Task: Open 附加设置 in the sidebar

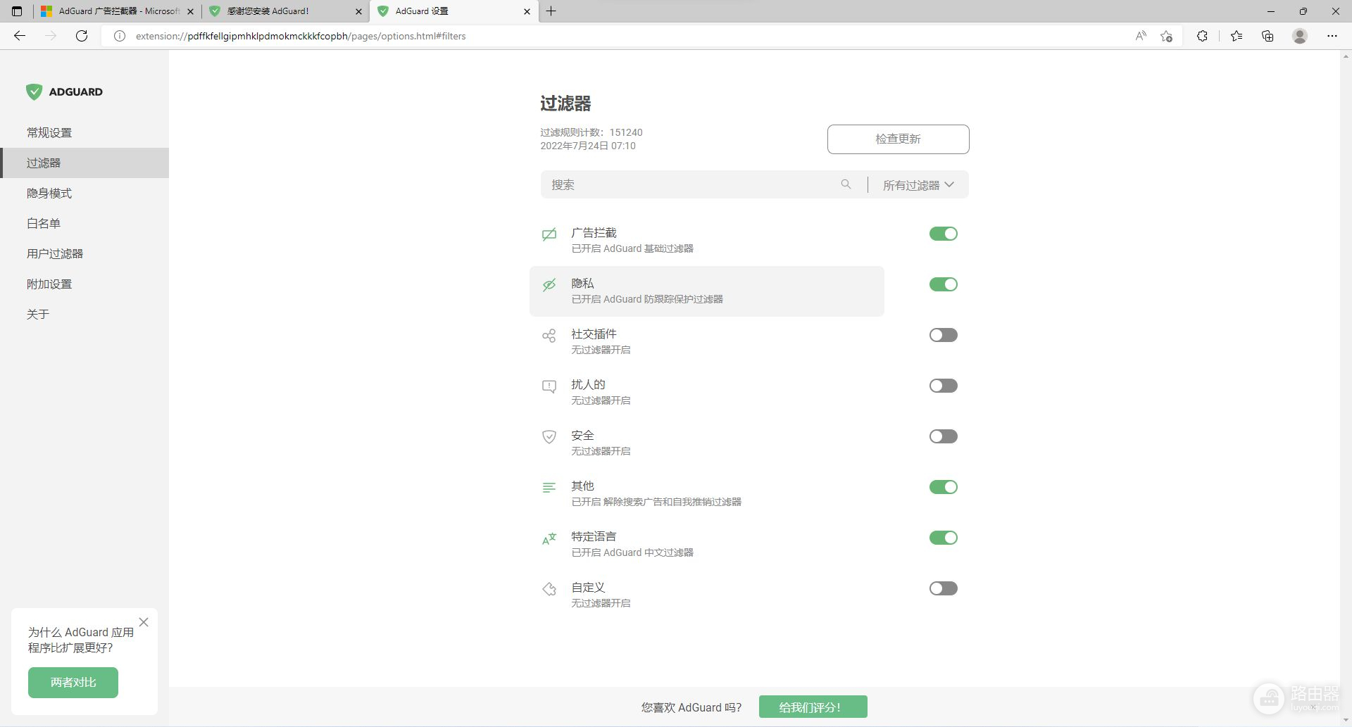Action: [84, 284]
